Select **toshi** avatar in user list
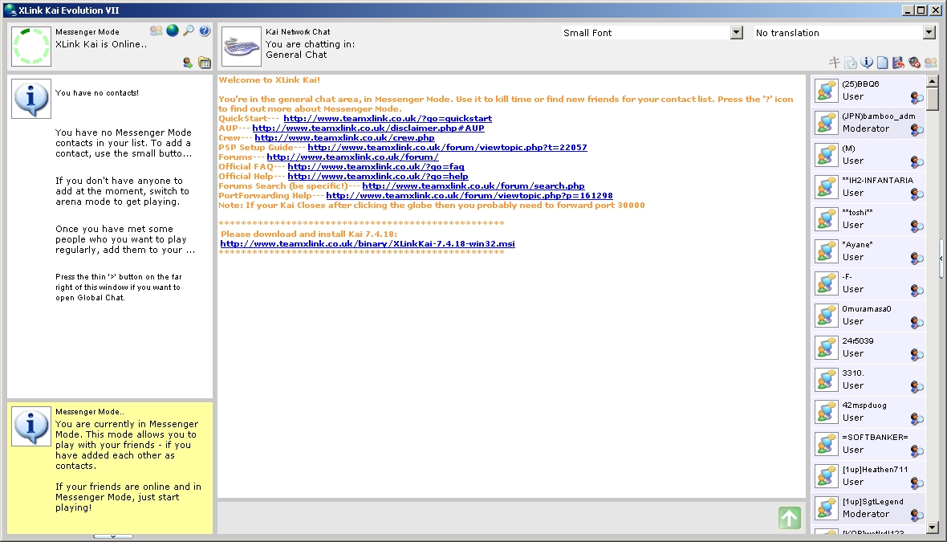Viewport: 947px width, 542px height. click(826, 219)
